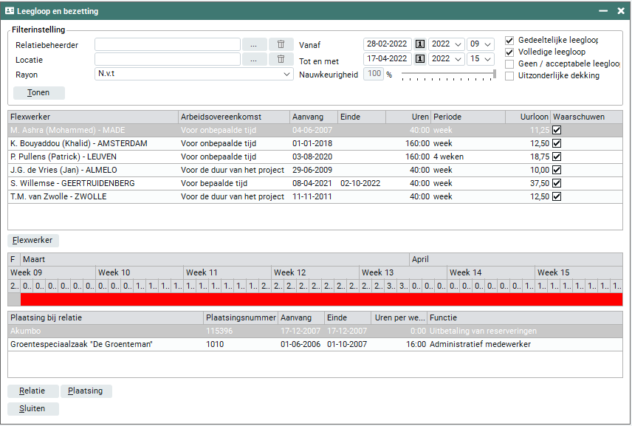
Task: Click the ellipsis browse button for Locatie
Action: coord(253,59)
